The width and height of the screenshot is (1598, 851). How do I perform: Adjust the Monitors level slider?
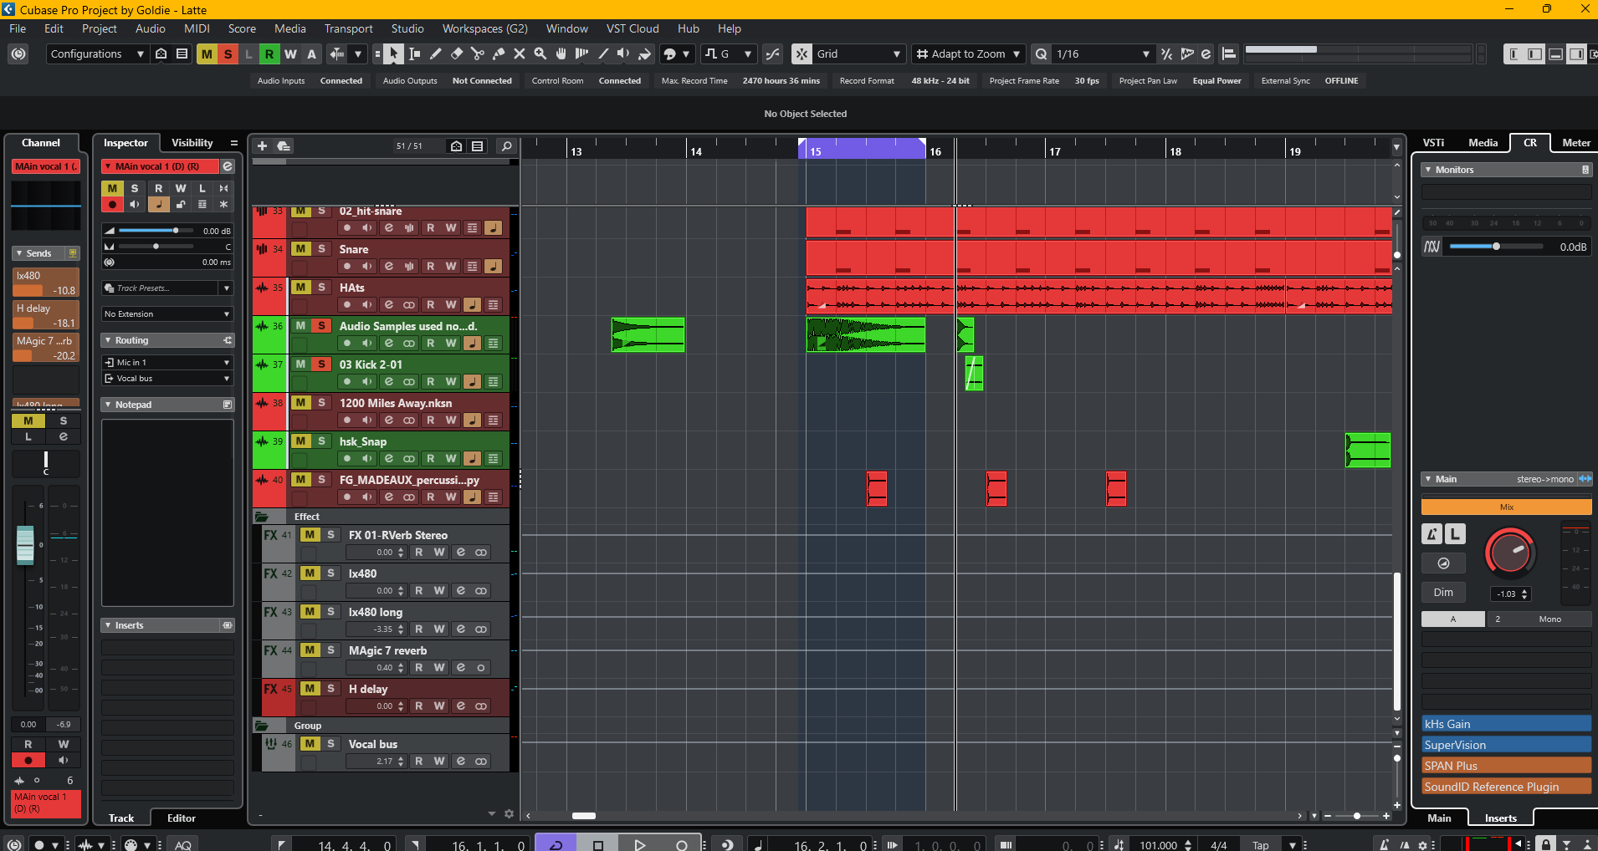[x=1496, y=247]
